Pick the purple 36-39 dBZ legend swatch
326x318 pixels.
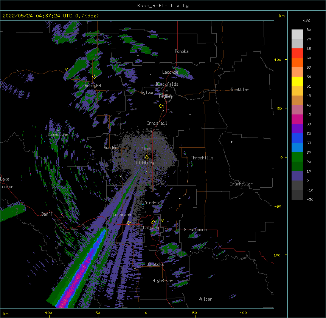click(x=297, y=129)
